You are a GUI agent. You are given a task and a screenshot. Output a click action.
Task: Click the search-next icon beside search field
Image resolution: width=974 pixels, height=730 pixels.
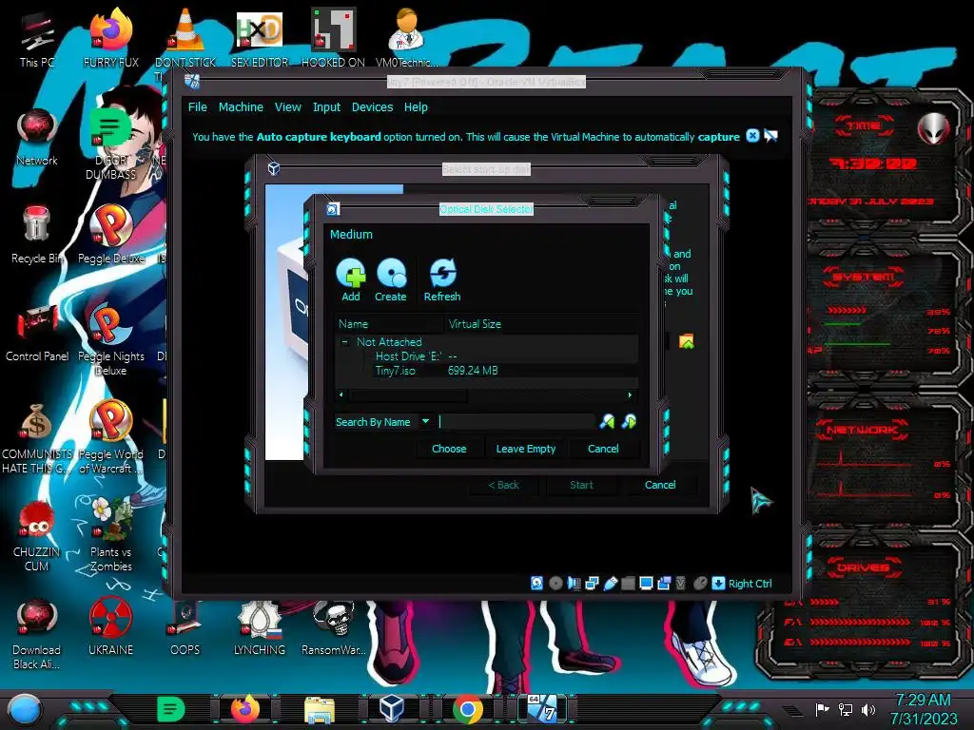(607, 422)
